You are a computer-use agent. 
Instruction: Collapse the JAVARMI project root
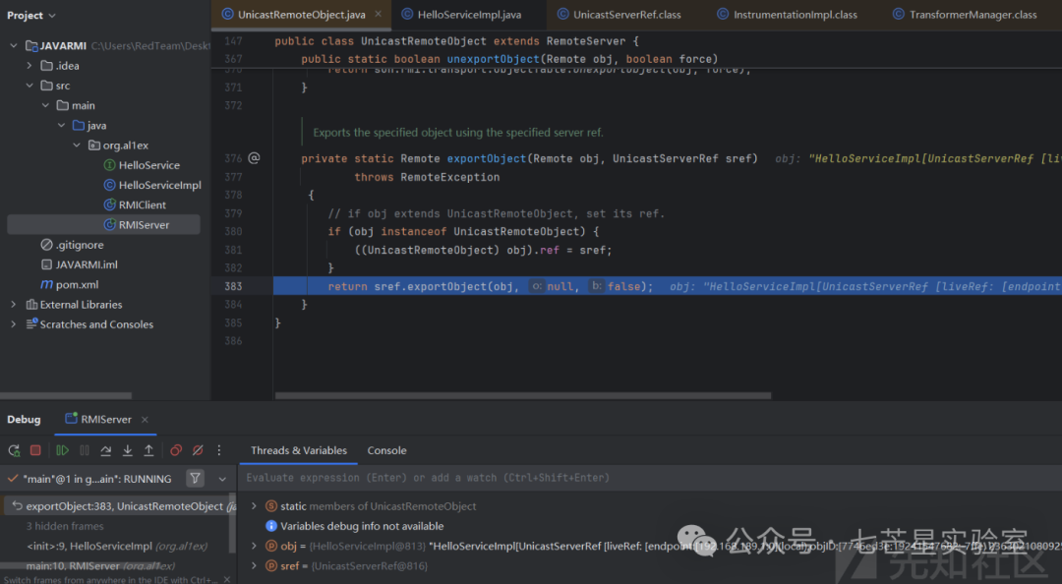pyautogui.click(x=14, y=45)
